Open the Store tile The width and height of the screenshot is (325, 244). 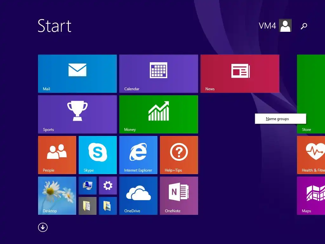[x=311, y=94]
